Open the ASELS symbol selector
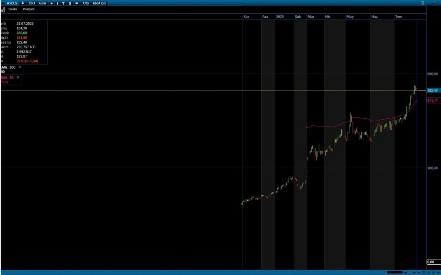Viewport: 441px width, 275px height. pyautogui.click(x=12, y=3)
